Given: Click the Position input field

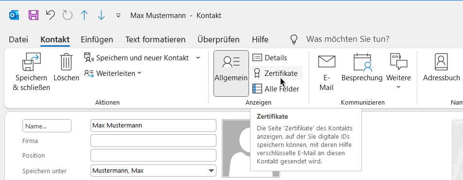Looking at the screenshot, I should coord(153,156).
